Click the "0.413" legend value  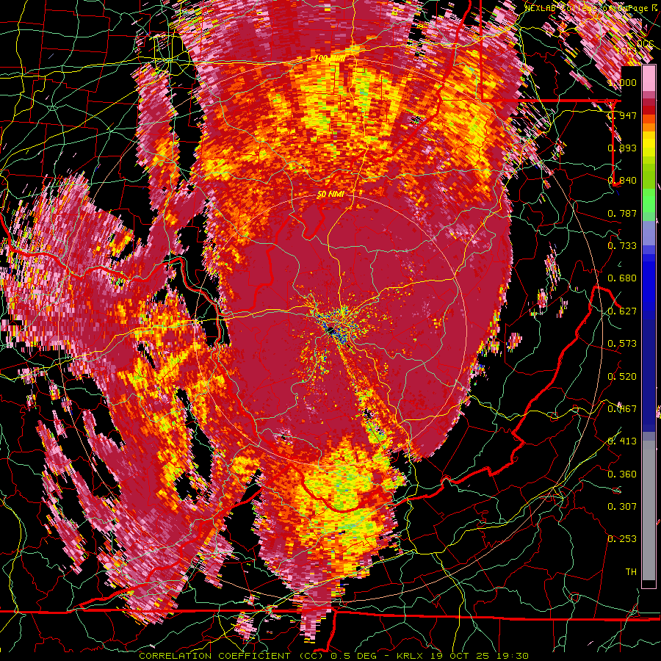[x=622, y=441]
